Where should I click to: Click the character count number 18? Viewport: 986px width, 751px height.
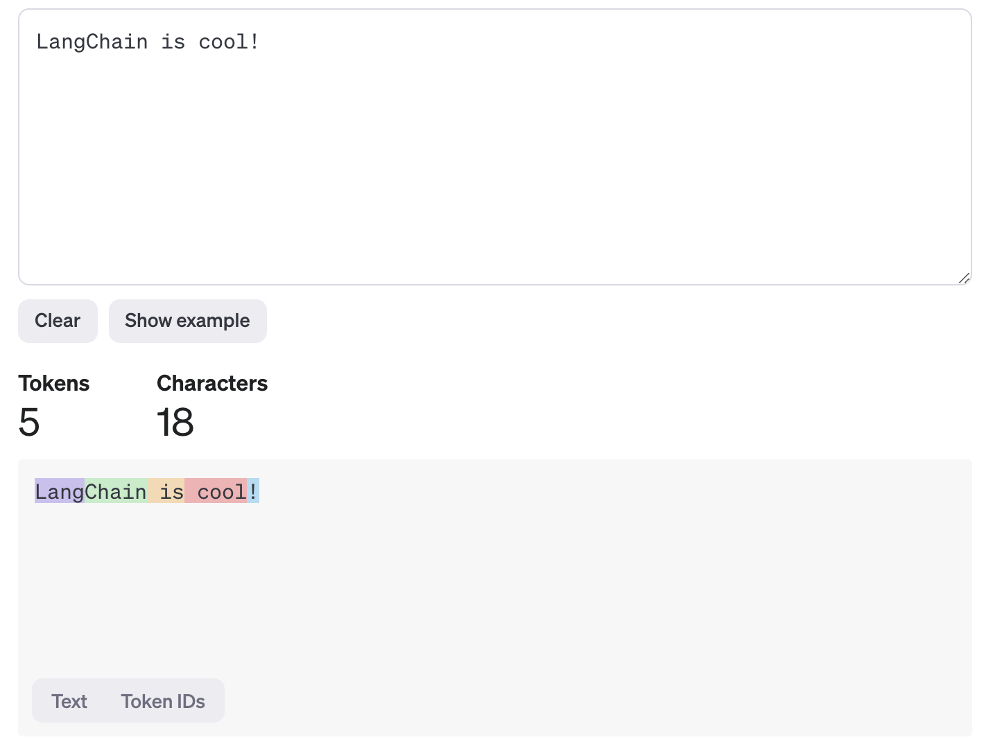[175, 422]
